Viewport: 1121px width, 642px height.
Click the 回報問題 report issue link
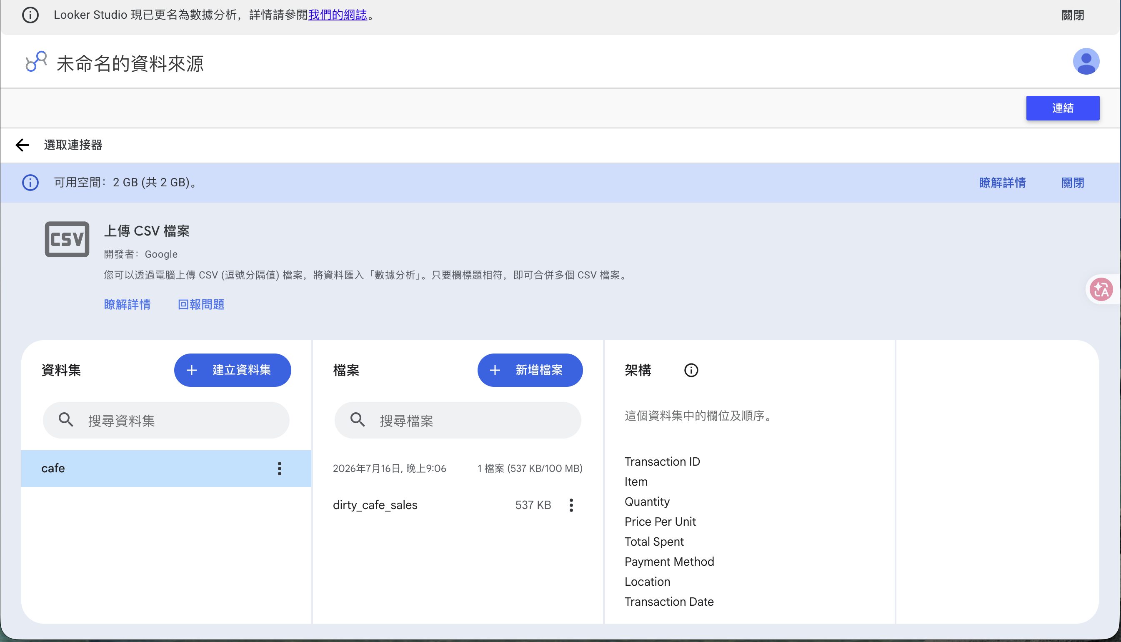(x=201, y=304)
